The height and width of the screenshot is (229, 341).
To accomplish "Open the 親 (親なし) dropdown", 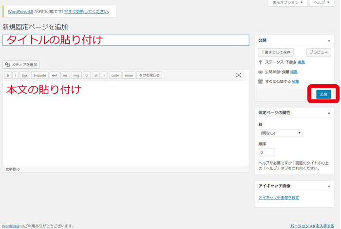I will point(280,133).
